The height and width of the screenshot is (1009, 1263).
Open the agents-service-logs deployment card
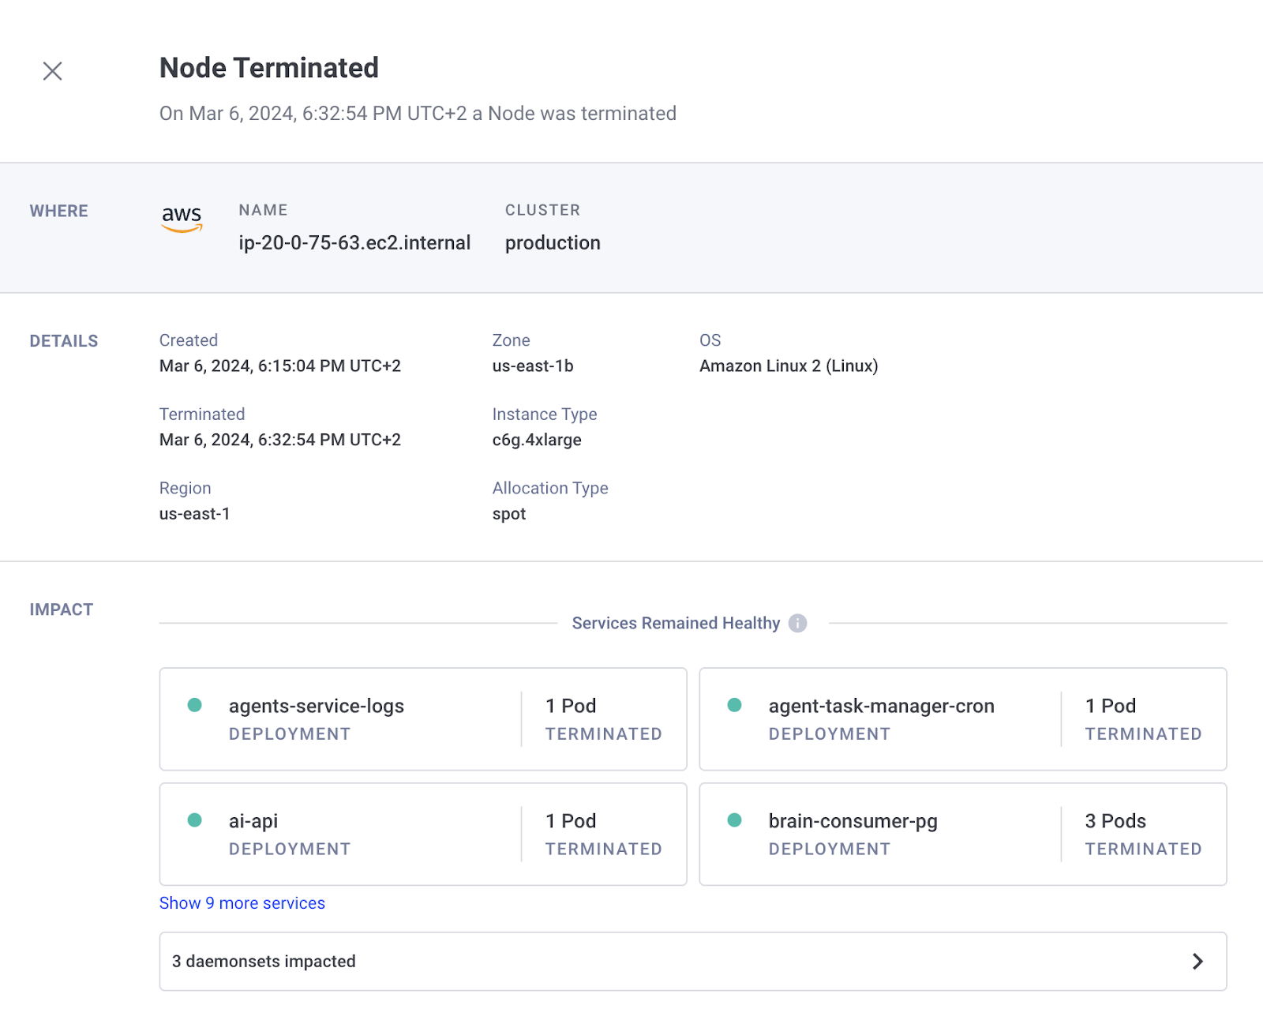[x=355, y=719]
